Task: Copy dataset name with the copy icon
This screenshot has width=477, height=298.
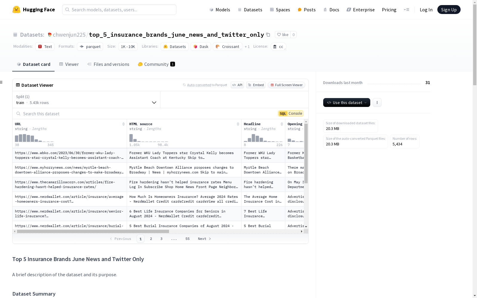Action: [268, 35]
